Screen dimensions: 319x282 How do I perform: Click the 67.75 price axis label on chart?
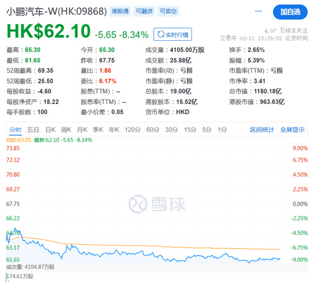(13, 204)
